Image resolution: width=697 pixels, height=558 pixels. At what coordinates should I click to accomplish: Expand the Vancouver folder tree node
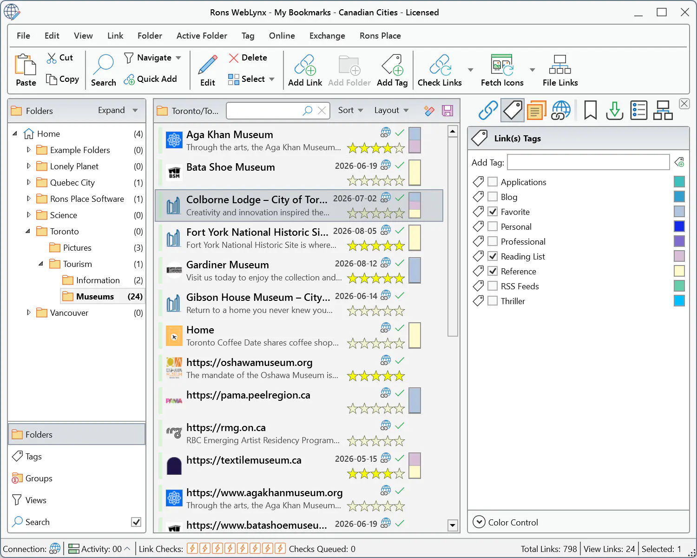coord(29,312)
